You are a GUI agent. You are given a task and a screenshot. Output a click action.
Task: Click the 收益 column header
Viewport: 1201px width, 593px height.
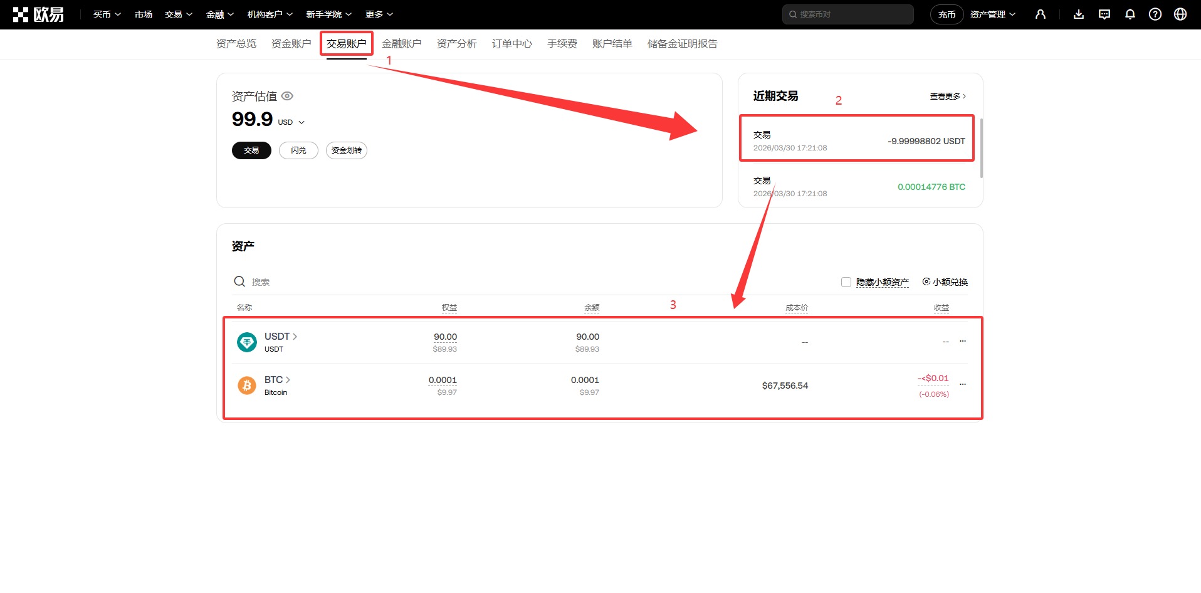(941, 308)
